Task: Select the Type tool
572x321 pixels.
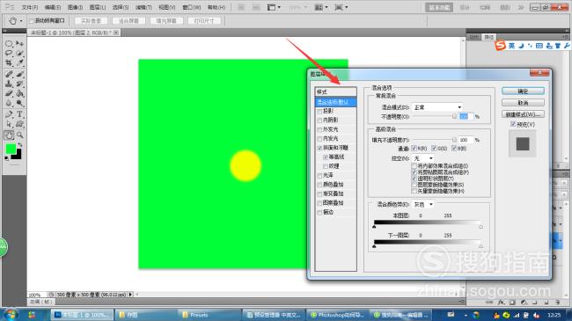Action: coord(19,114)
